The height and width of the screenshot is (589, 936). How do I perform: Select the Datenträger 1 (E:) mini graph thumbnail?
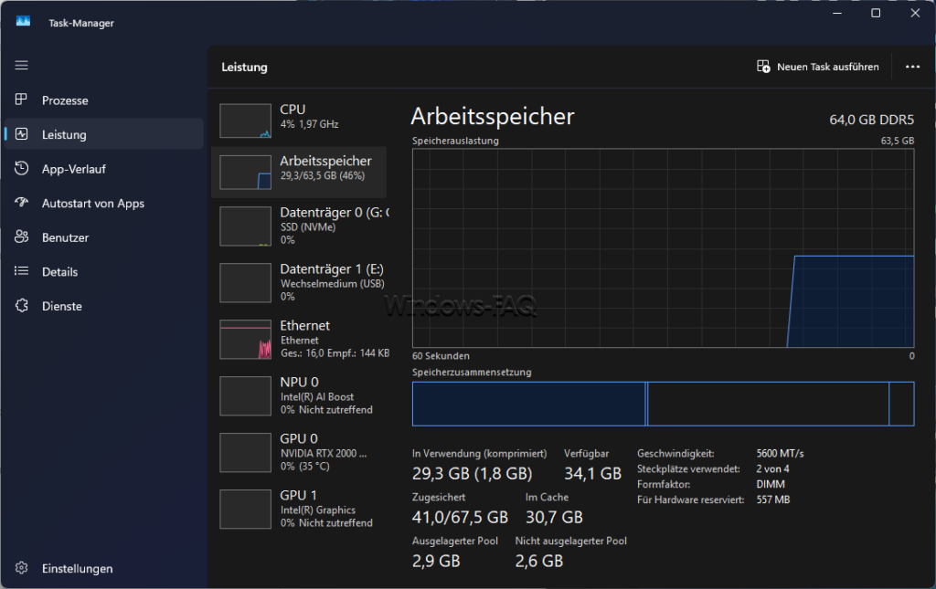[245, 283]
